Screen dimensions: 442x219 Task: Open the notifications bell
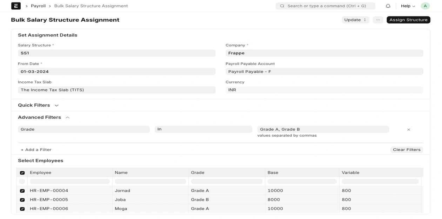pos(388,6)
